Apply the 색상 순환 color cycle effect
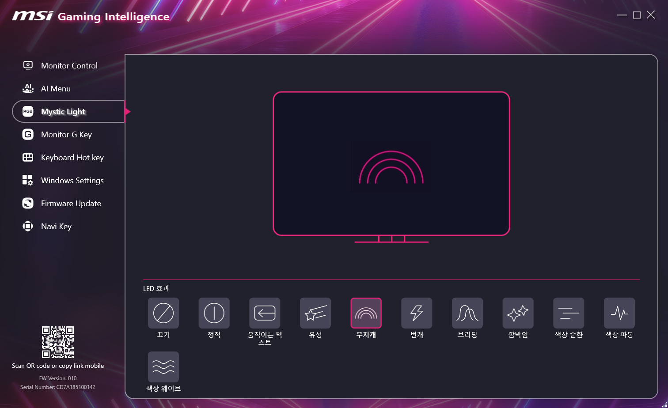The width and height of the screenshot is (668, 408). pos(569,313)
